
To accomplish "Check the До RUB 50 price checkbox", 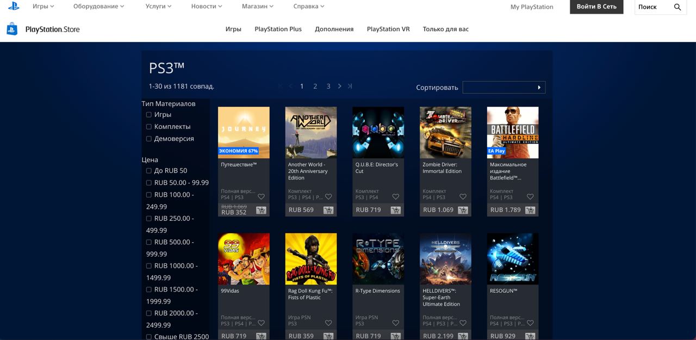I will pyautogui.click(x=149, y=171).
